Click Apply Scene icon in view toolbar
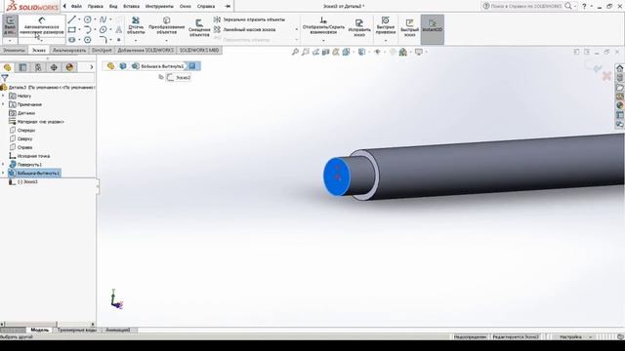 [403, 52]
